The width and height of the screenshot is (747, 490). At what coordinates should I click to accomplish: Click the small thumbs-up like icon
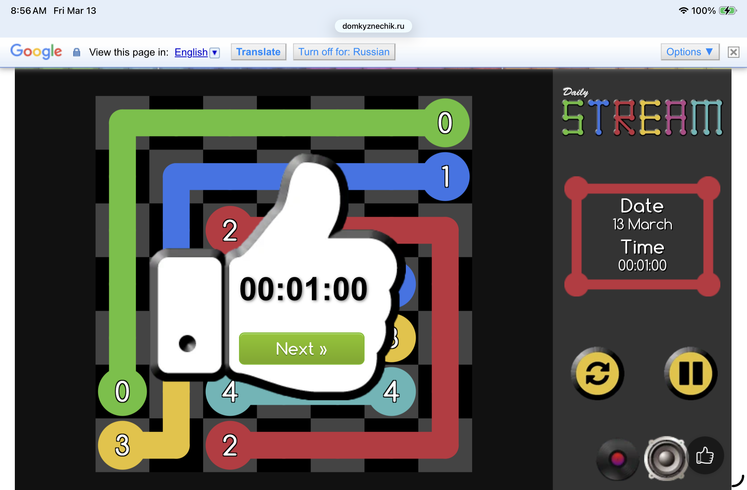705,456
